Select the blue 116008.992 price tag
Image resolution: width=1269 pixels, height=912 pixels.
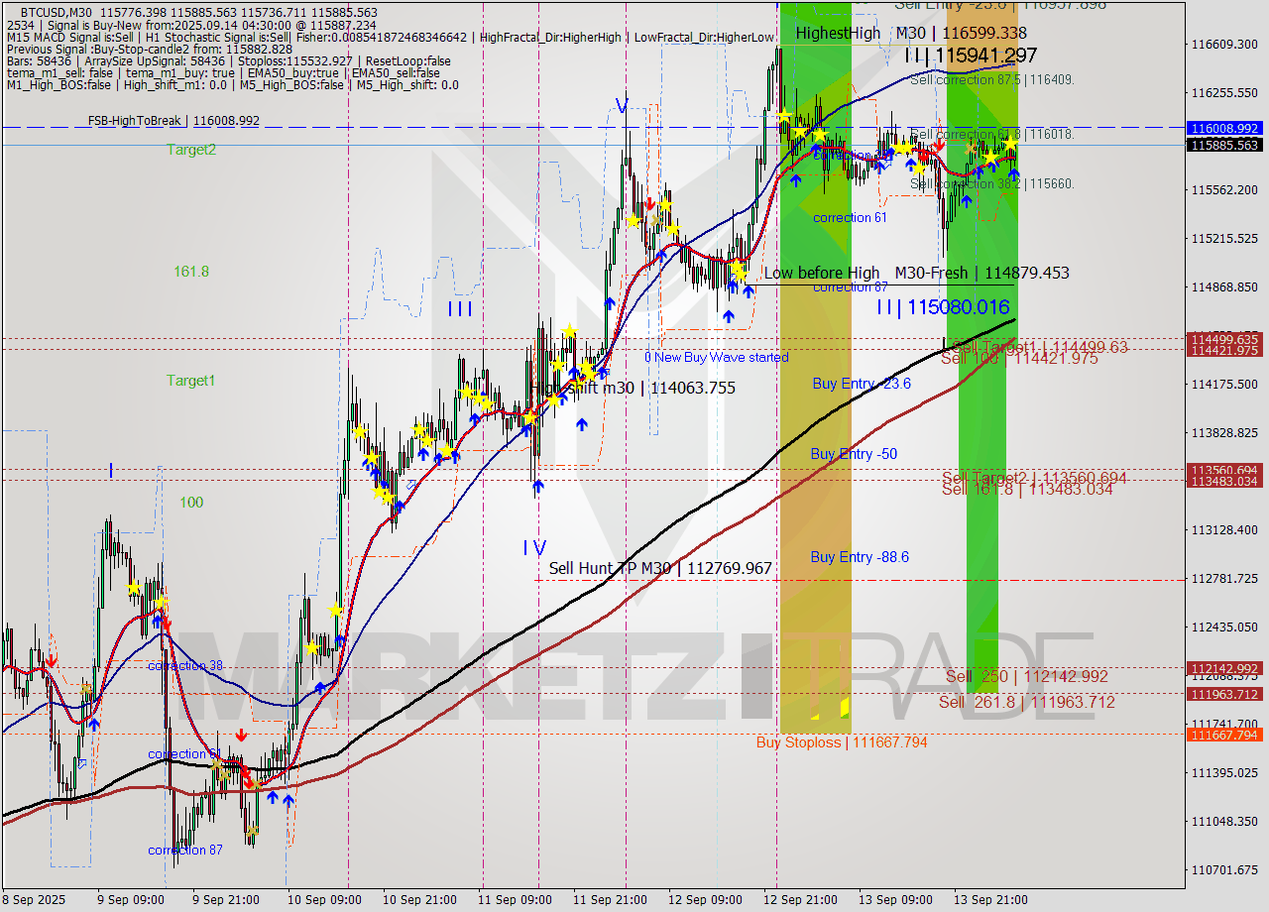(1224, 128)
